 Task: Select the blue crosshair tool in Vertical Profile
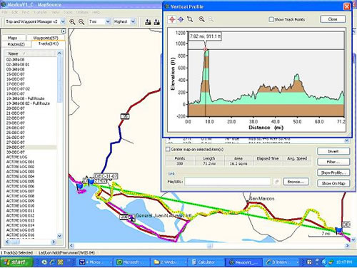click(181, 19)
